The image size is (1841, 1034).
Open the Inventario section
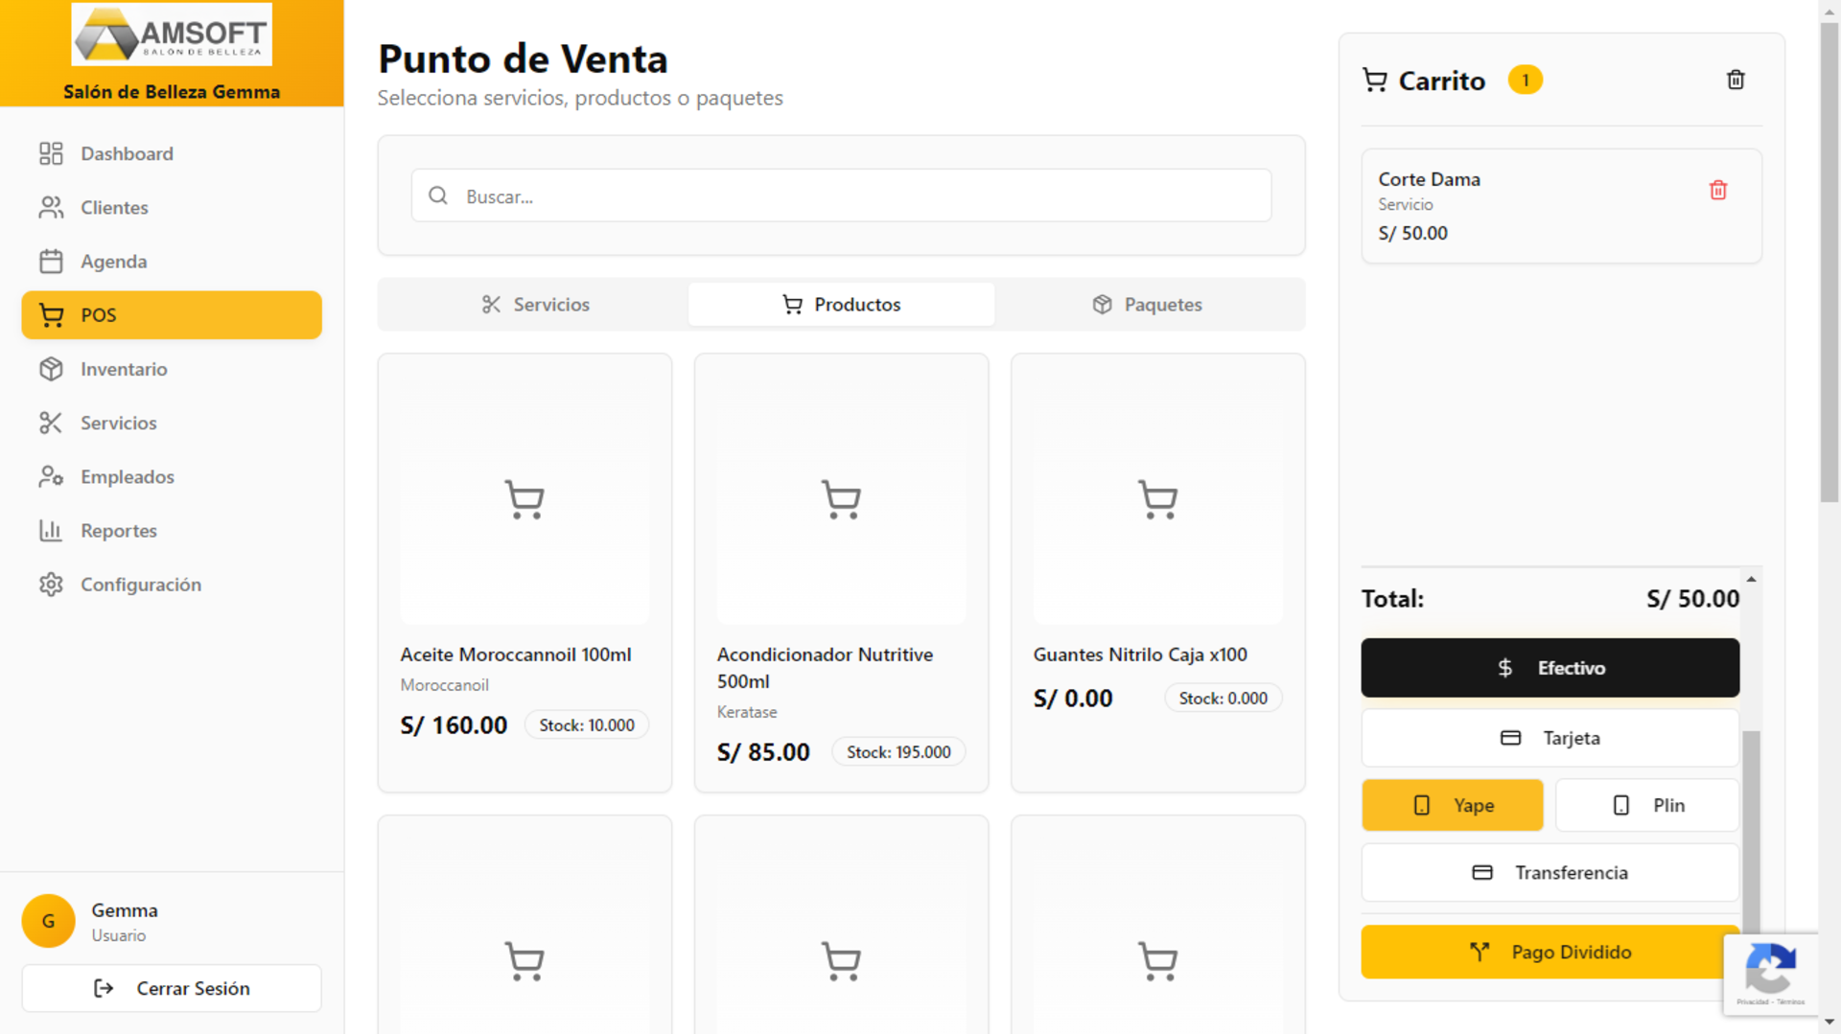pos(124,369)
